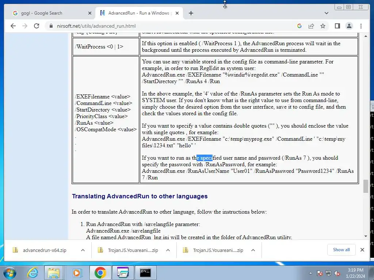Click the /WaitProcess <0 | 1> cell
374x280 pixels.
[106, 47]
